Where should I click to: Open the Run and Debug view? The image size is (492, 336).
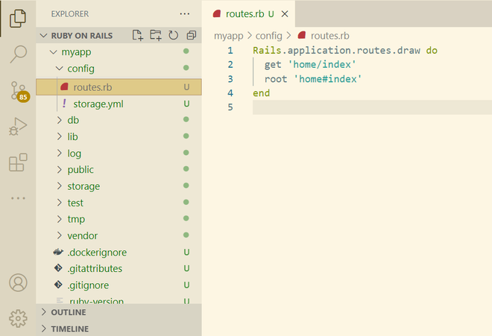pos(18,127)
